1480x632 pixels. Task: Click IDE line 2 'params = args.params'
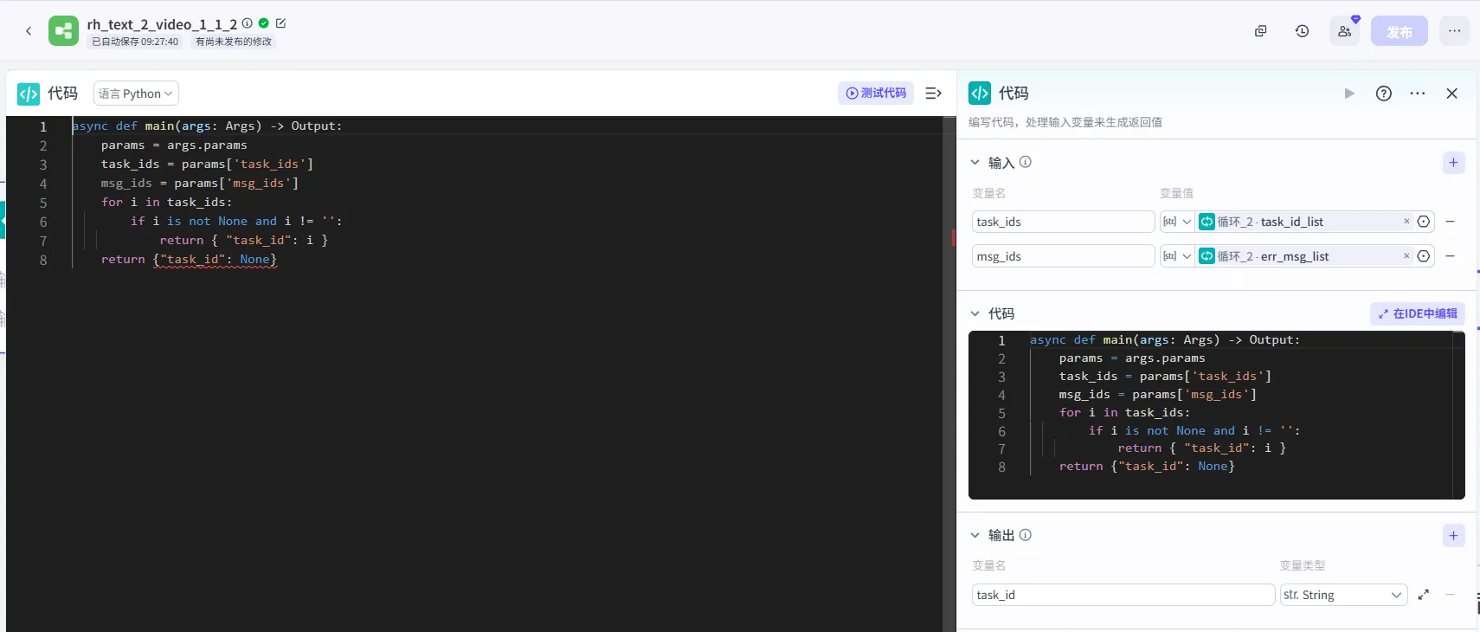(174, 145)
